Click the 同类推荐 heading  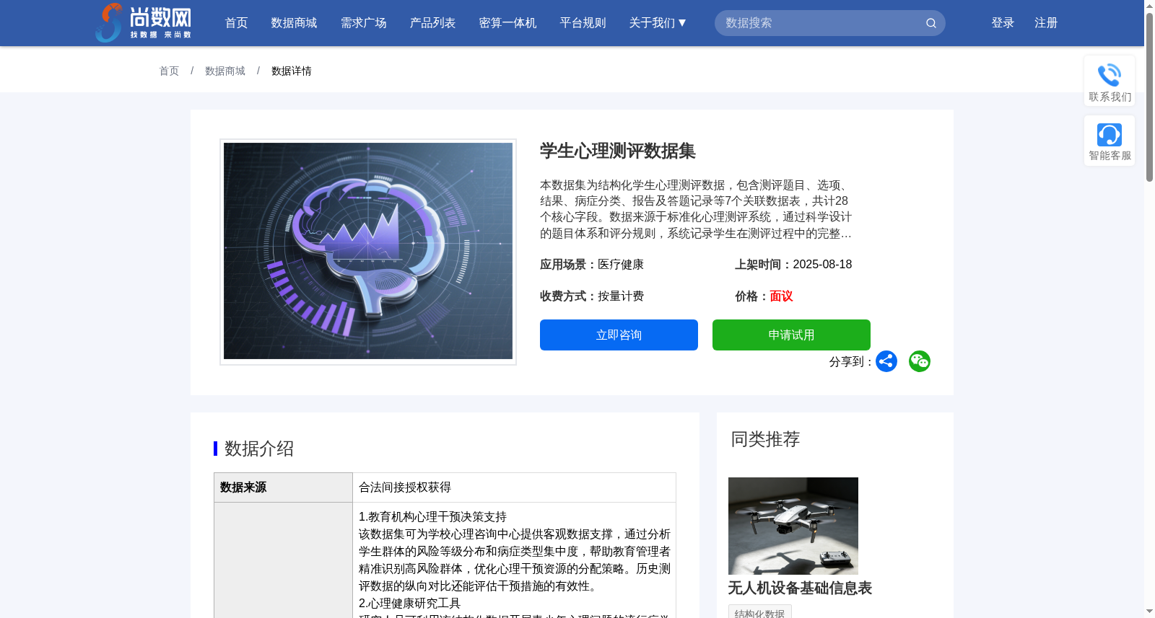coord(765,439)
